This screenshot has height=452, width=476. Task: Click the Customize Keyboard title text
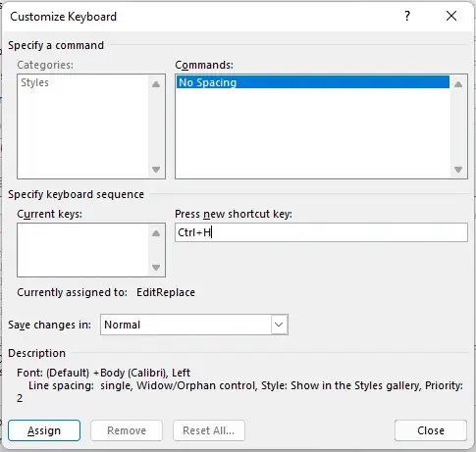pyautogui.click(x=63, y=17)
